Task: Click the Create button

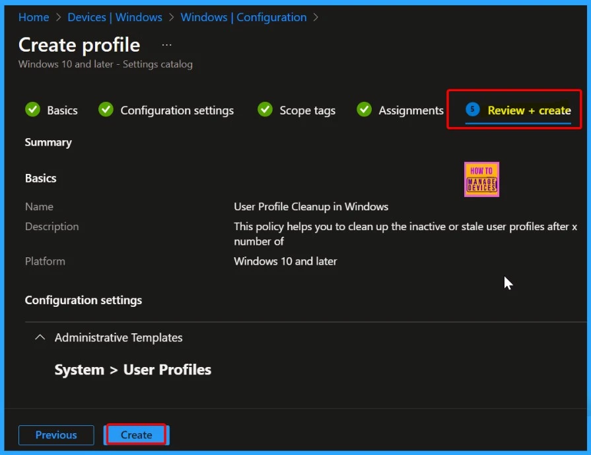Action: [137, 435]
